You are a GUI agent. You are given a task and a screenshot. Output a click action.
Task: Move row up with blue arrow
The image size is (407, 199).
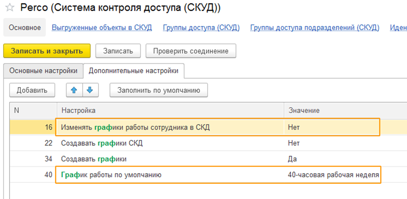pos(73,90)
